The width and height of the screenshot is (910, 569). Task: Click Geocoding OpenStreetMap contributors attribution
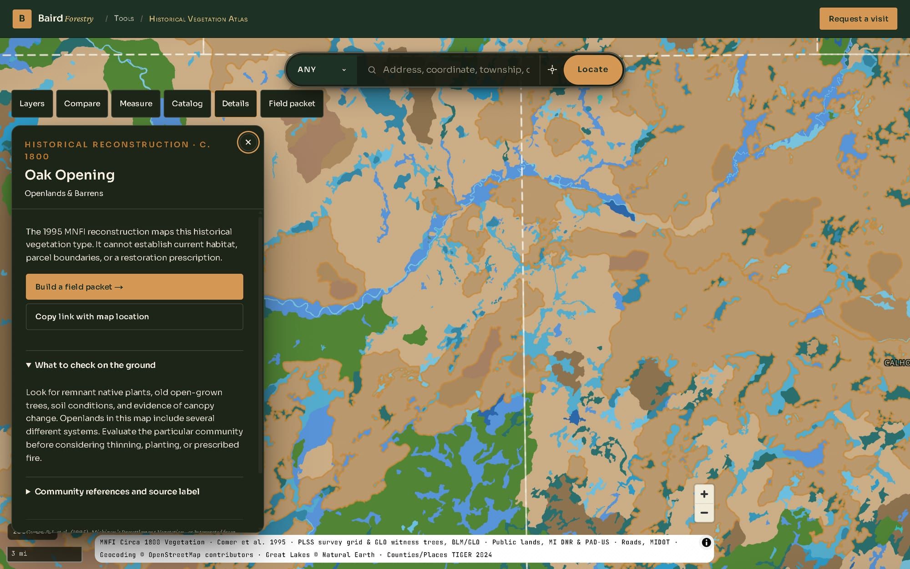(177, 555)
